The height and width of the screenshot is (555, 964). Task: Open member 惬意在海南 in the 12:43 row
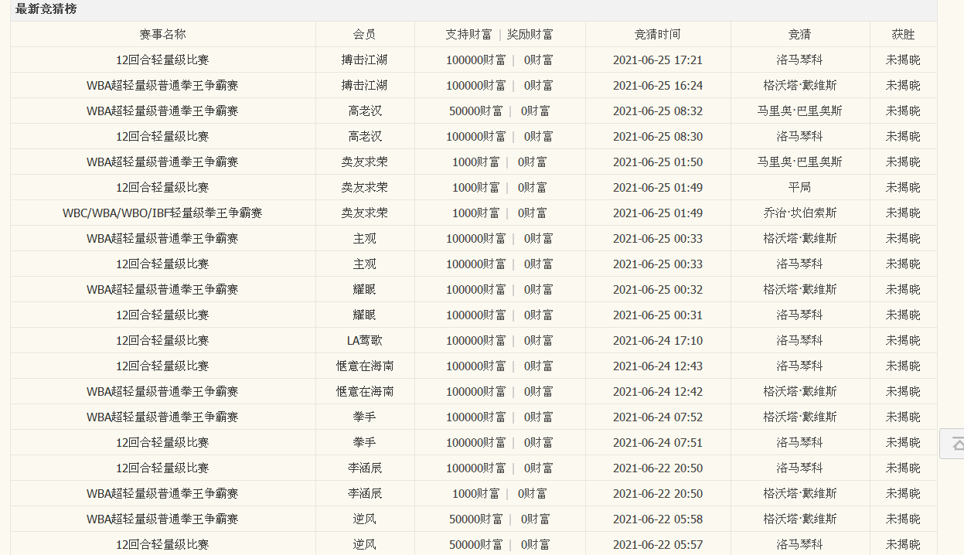(365, 366)
